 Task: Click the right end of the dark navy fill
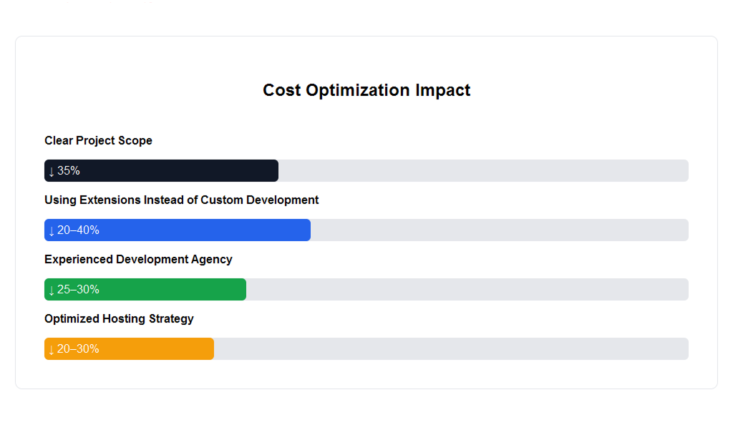(x=273, y=171)
